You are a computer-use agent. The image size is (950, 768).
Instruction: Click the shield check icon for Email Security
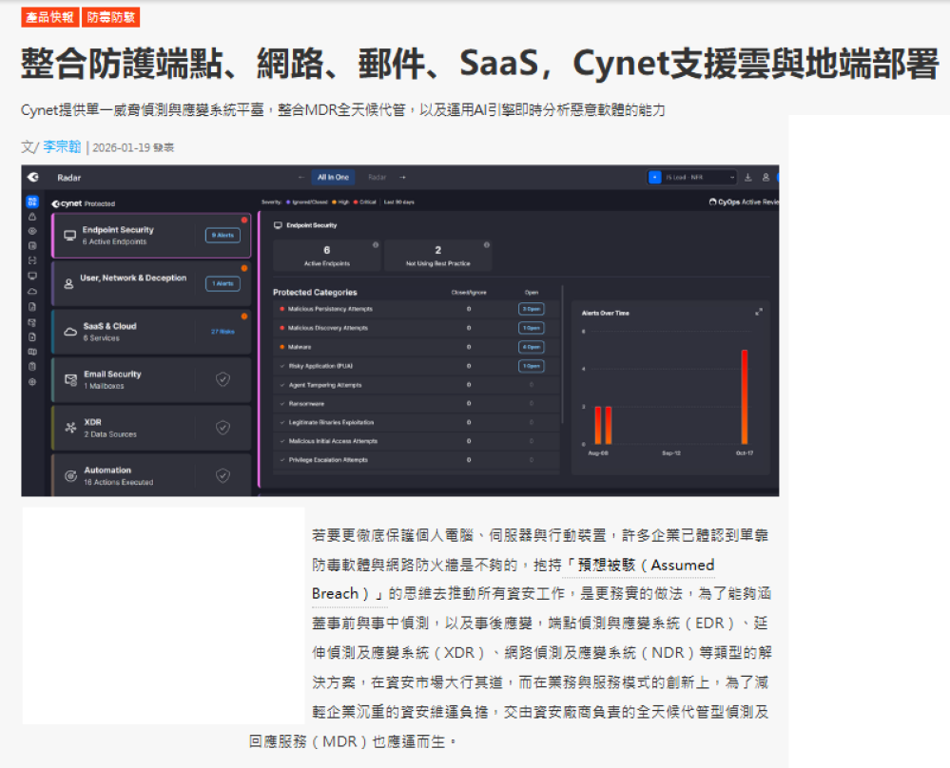(223, 379)
